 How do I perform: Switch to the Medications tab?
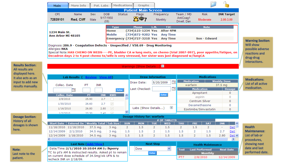(x=123, y=5)
